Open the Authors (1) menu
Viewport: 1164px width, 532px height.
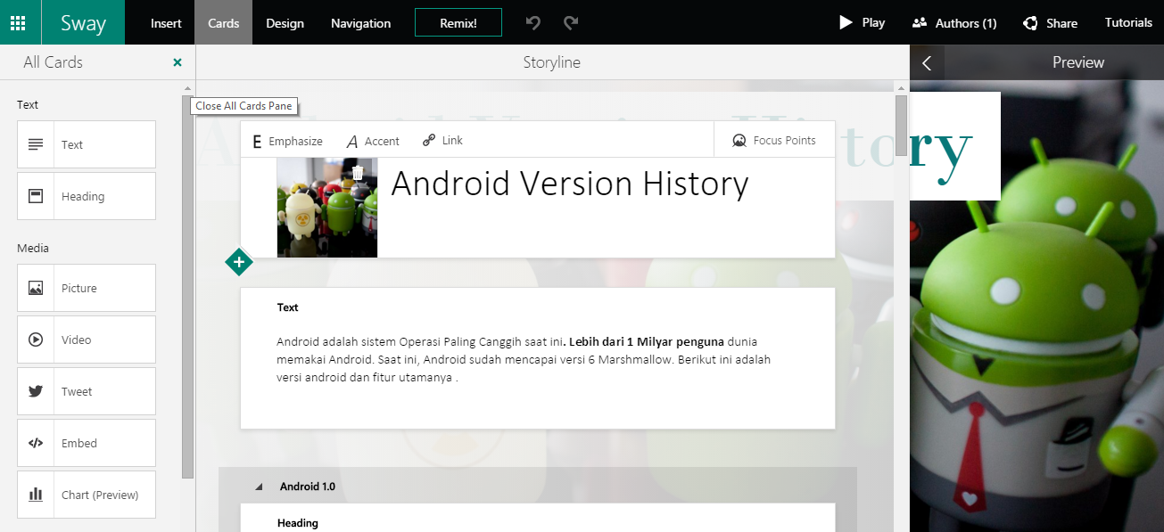[x=954, y=23]
